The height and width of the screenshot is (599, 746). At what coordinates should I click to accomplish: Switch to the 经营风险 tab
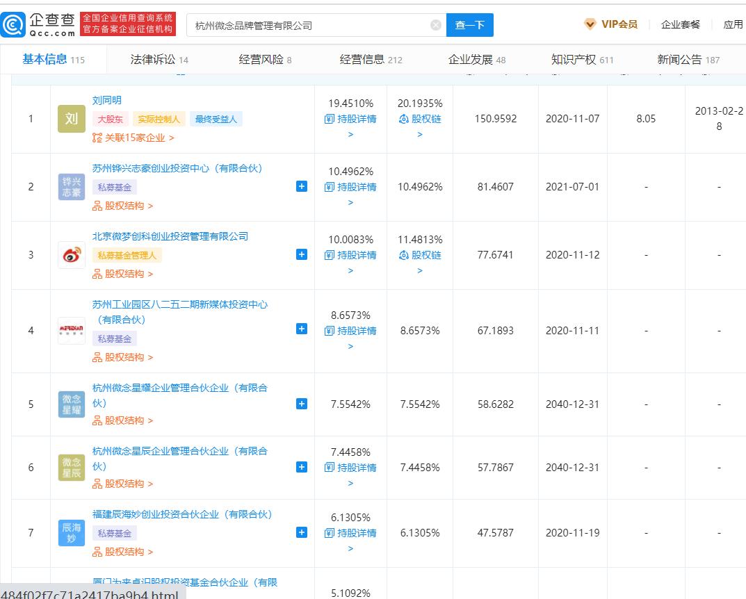point(265,60)
